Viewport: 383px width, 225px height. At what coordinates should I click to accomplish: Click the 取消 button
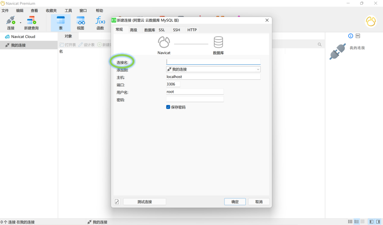coord(259,202)
